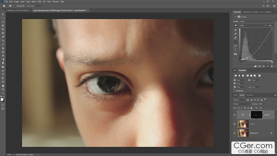Click justify all paragraph button
Viewport: 277px width, 156px height.
tap(259, 76)
